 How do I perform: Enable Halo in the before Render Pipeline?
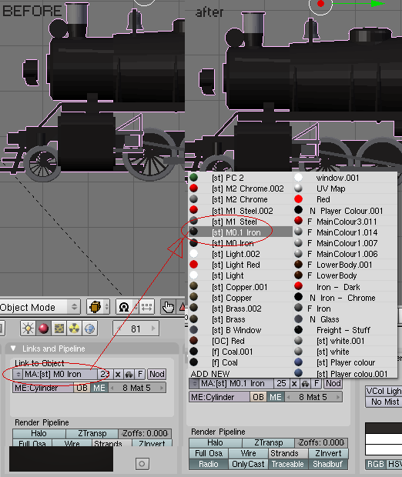click(x=39, y=433)
